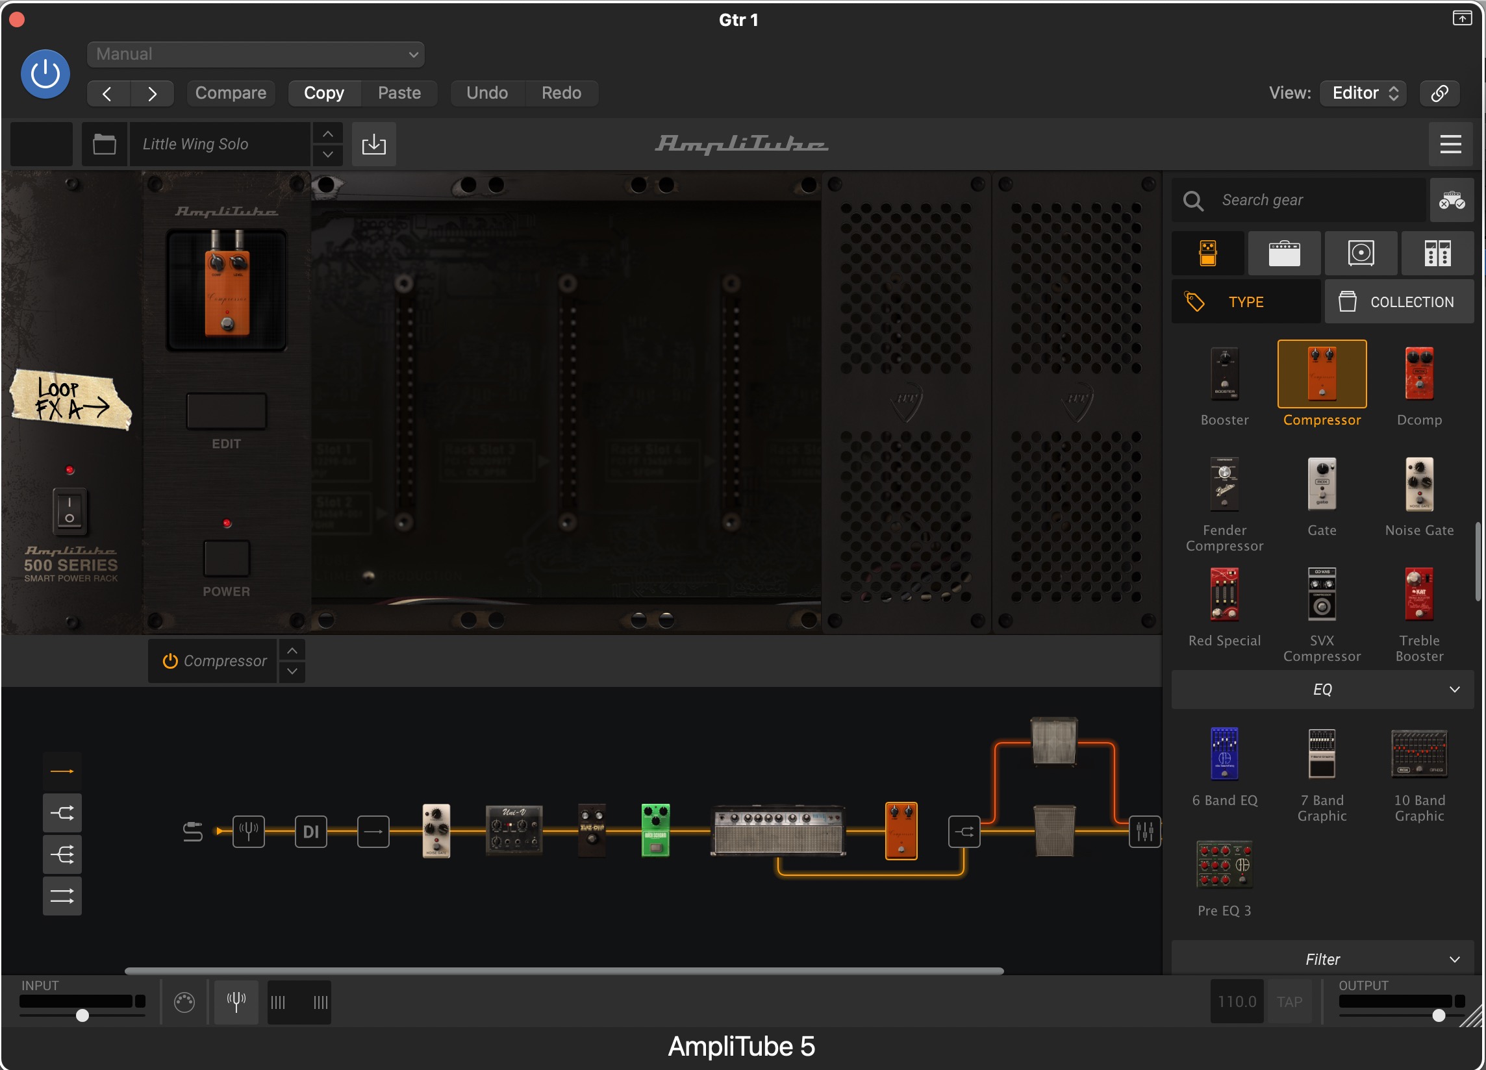Toggle the 500 Series rack power switch
Screen dimensions: 1486x1070
[69, 511]
